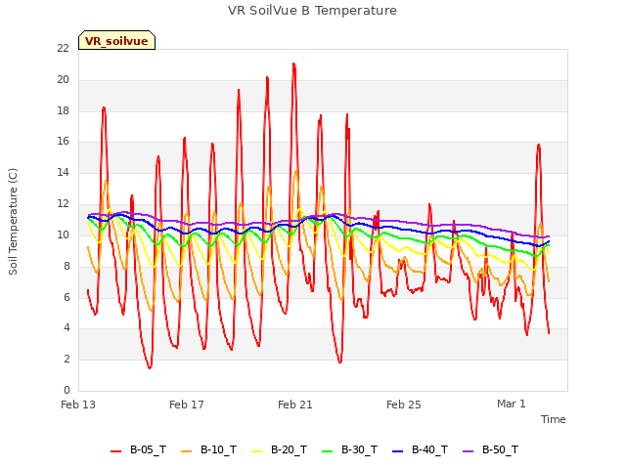Image resolution: width=626 pixels, height=469 pixels.
Task: Click the Feb 13 x-axis label
Action: coord(78,405)
